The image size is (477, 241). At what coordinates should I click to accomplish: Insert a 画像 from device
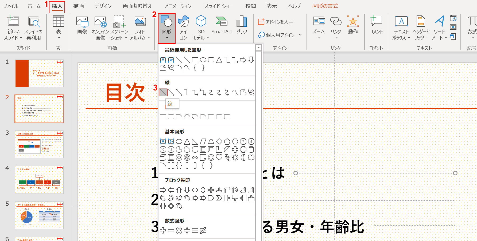click(x=82, y=25)
